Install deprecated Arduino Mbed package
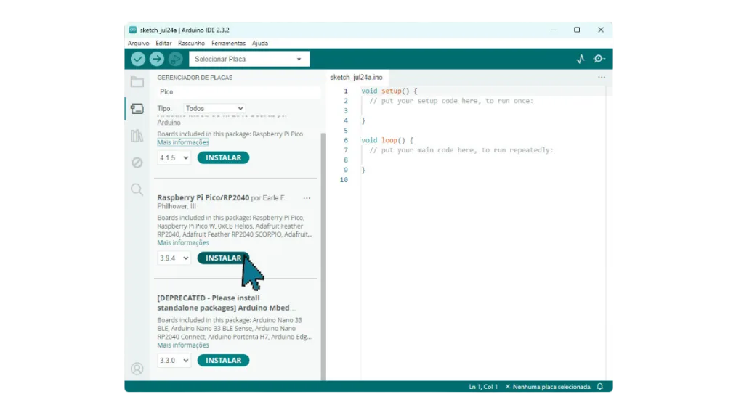This screenshot has height=418, width=744. tap(223, 361)
